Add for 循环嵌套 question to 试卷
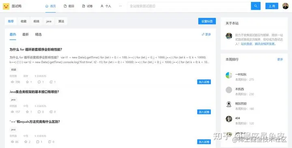 pyautogui.click(x=204, y=82)
